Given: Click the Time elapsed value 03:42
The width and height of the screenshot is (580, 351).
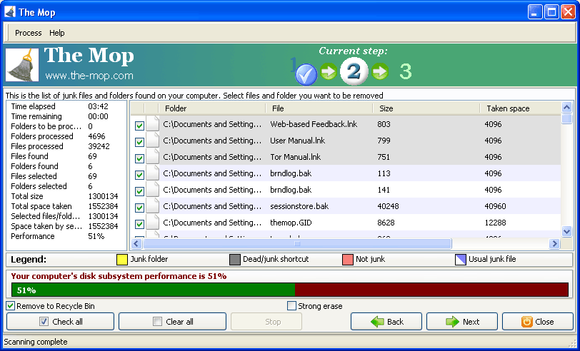Looking at the screenshot, I should 98,106.
